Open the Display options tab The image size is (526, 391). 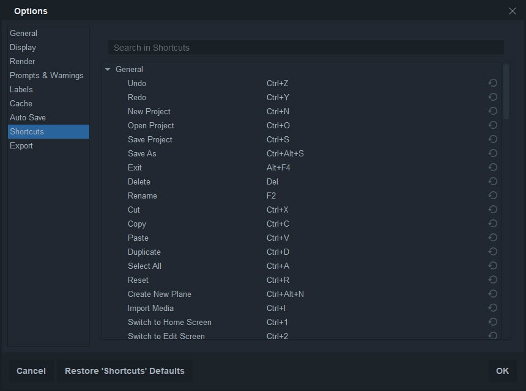click(23, 47)
